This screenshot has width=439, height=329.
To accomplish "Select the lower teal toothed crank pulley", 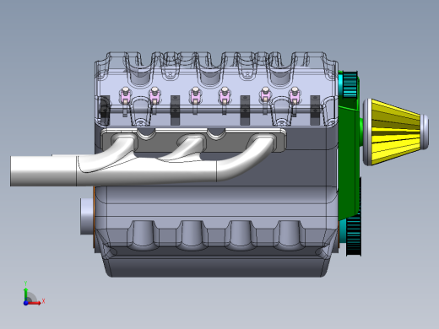I will pos(354,235).
